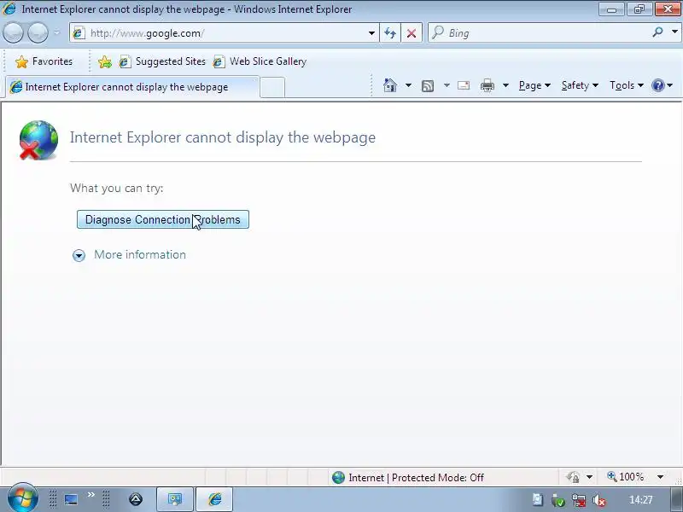Click the network disconnected tray icon
683x512 pixels.
tap(579, 500)
